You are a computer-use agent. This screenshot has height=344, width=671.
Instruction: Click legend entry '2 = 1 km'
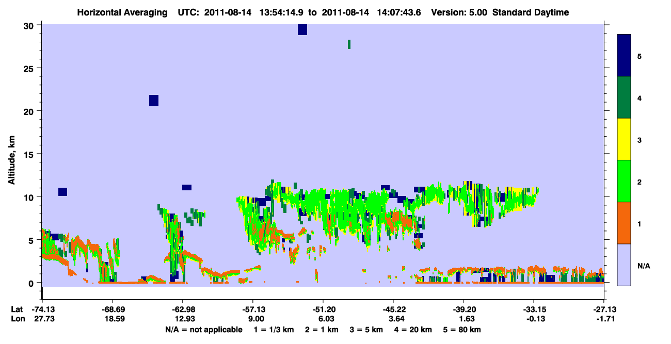[x=322, y=330]
